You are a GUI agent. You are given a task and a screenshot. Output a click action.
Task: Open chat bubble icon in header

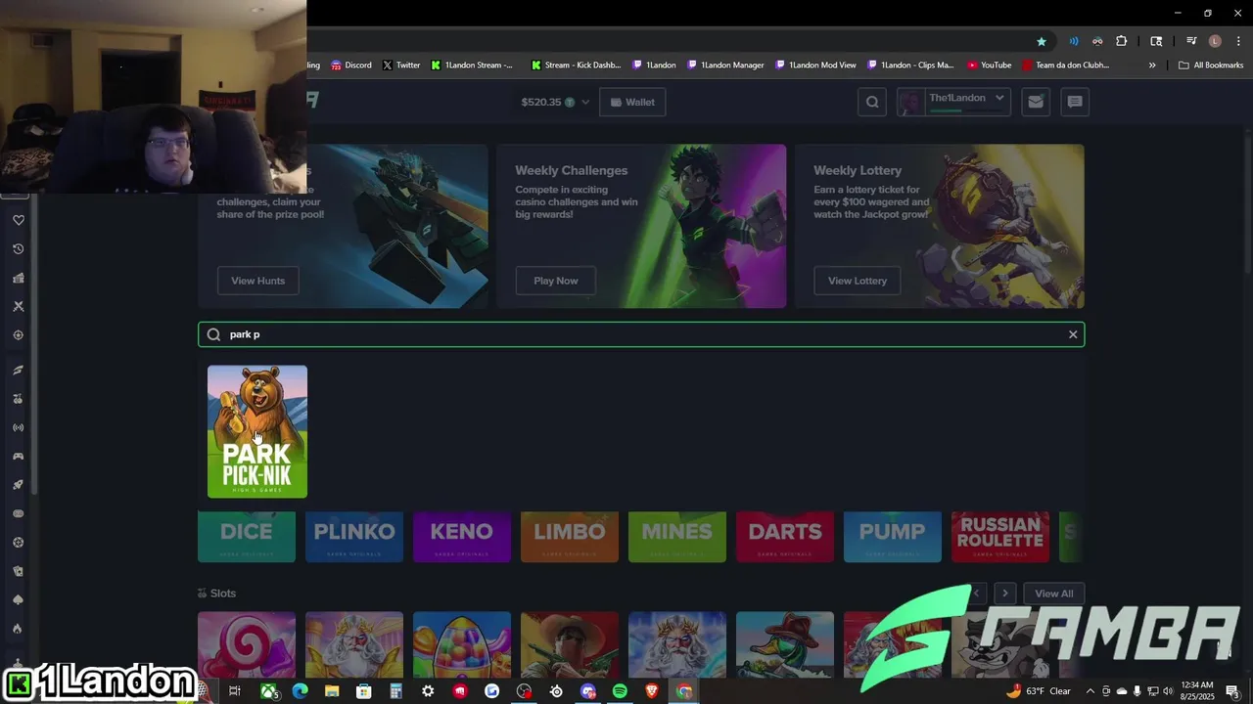click(x=1075, y=102)
